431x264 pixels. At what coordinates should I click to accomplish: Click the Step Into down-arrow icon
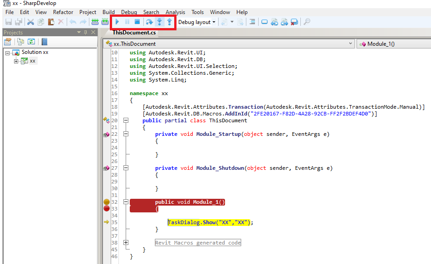pos(159,22)
